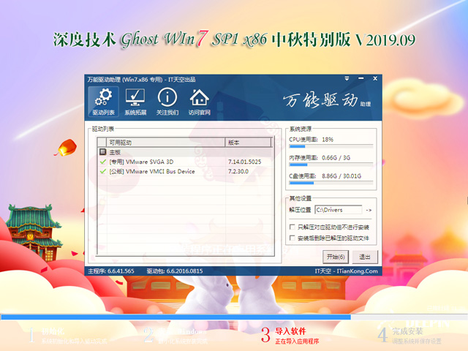Toggle the 主板 category checkbox
This screenshot has height=351, width=468.
(102, 152)
